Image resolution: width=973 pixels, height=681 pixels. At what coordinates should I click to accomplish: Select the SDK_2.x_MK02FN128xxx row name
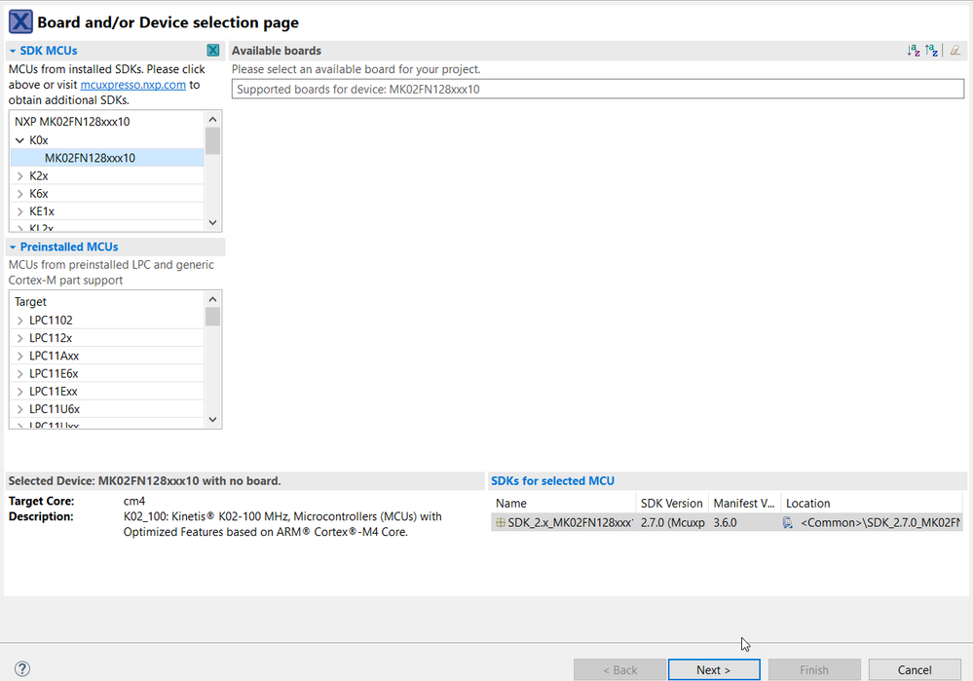point(571,523)
